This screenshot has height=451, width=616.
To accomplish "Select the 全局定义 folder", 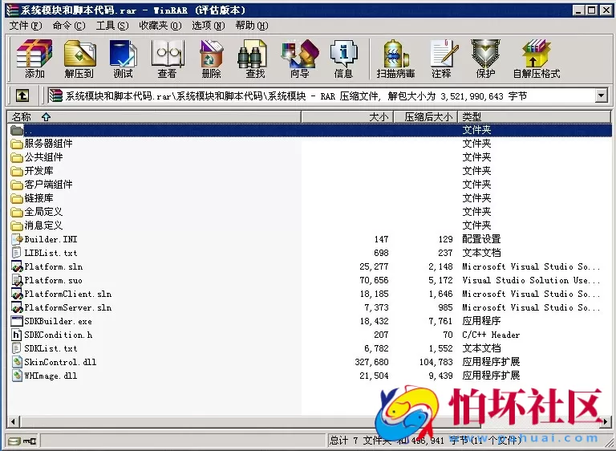I will coord(43,212).
